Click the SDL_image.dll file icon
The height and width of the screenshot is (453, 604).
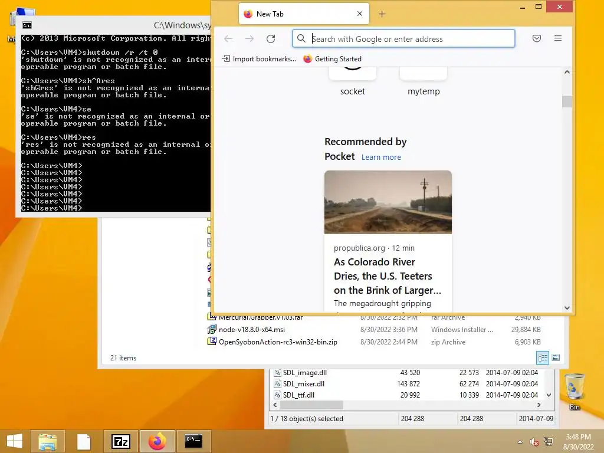277,373
